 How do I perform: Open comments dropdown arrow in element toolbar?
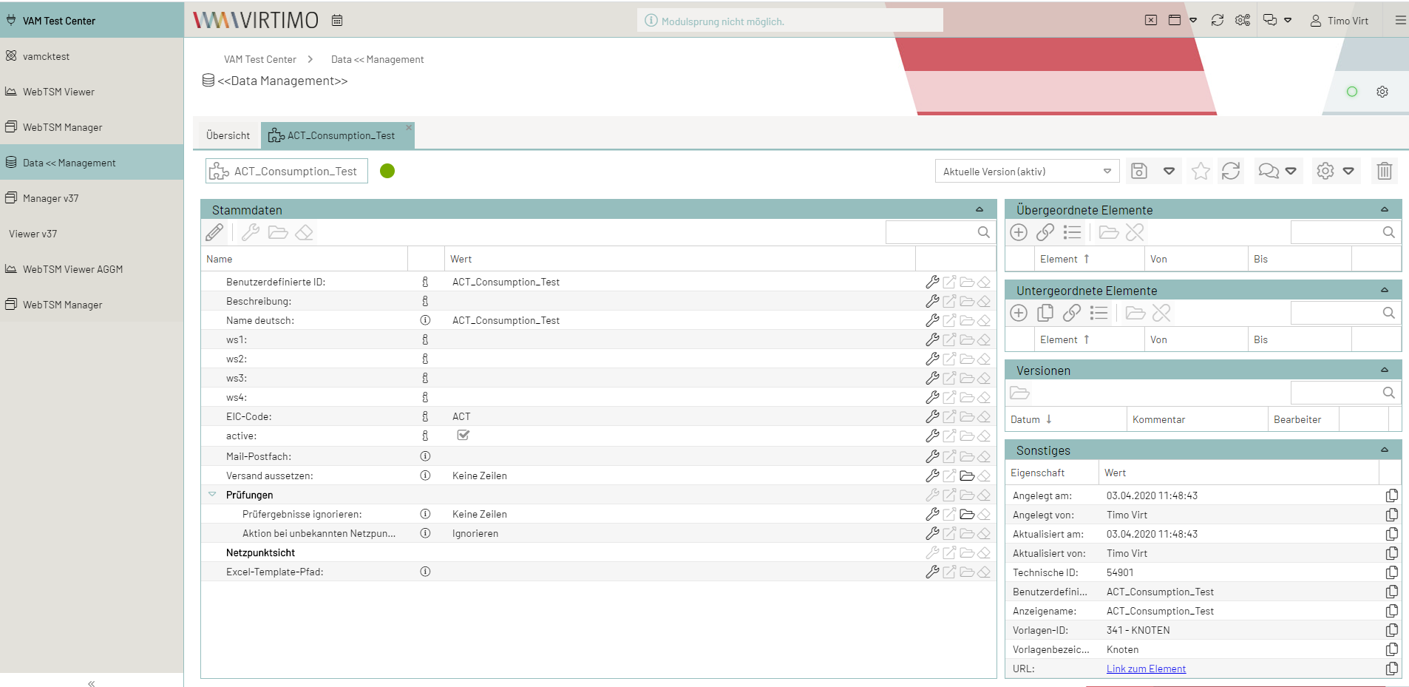1291,172
